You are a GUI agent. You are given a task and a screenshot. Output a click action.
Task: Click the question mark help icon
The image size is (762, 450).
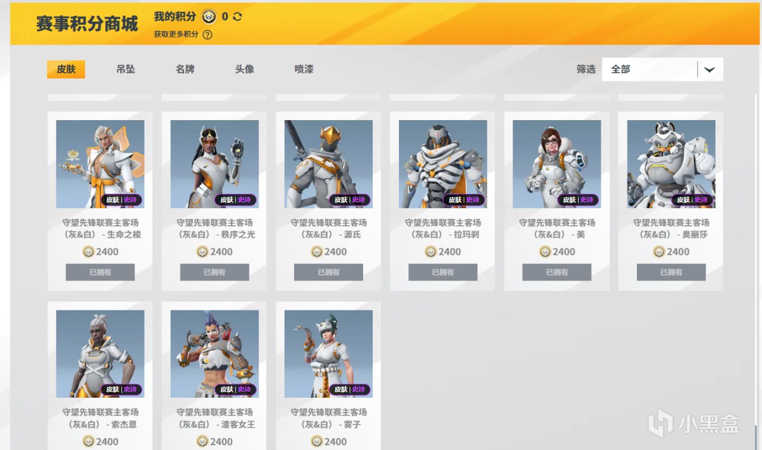[207, 34]
